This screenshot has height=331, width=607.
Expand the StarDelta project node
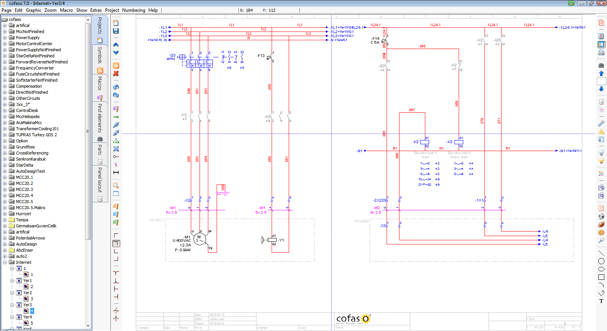pyautogui.click(x=5, y=165)
